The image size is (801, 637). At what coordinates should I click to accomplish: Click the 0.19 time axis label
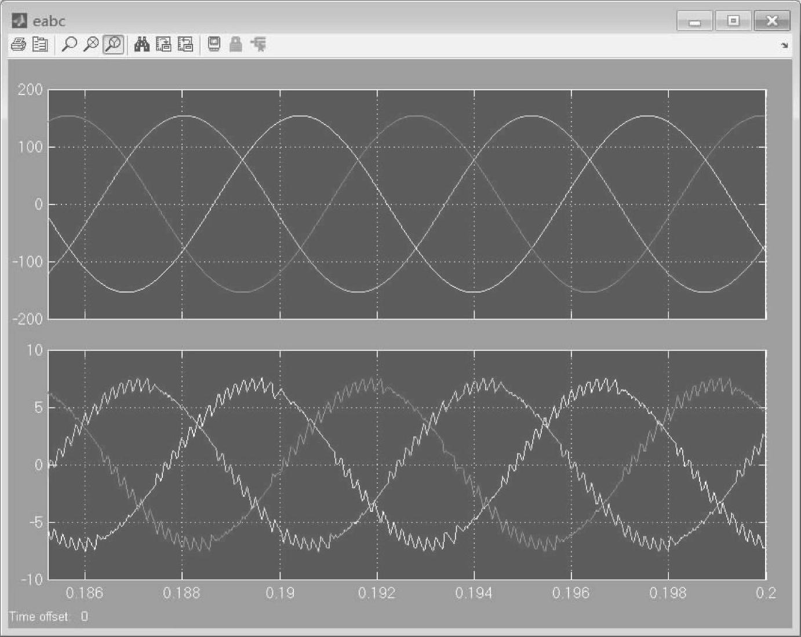(x=279, y=593)
